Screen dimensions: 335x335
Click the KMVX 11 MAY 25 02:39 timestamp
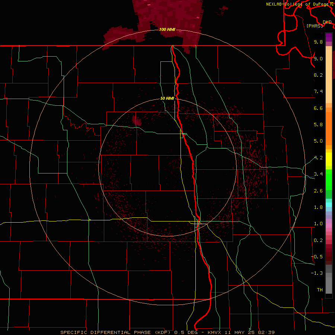tap(241, 332)
